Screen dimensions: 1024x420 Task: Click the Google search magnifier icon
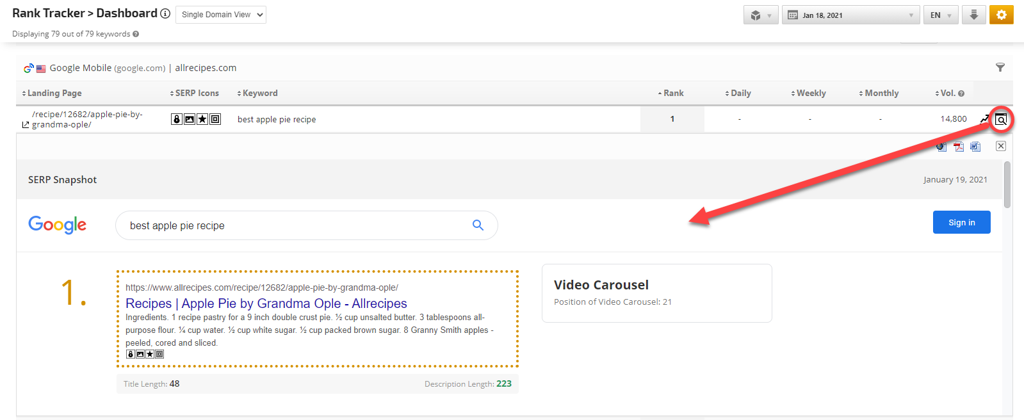pos(478,225)
